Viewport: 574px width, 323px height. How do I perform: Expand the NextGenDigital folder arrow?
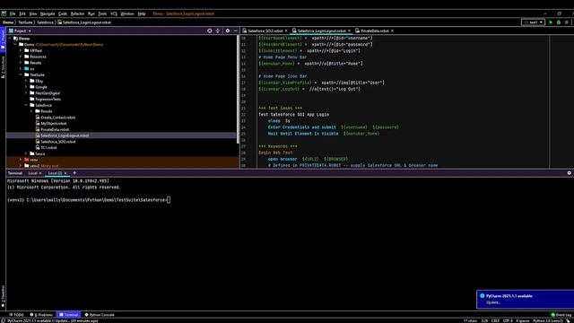point(26,93)
